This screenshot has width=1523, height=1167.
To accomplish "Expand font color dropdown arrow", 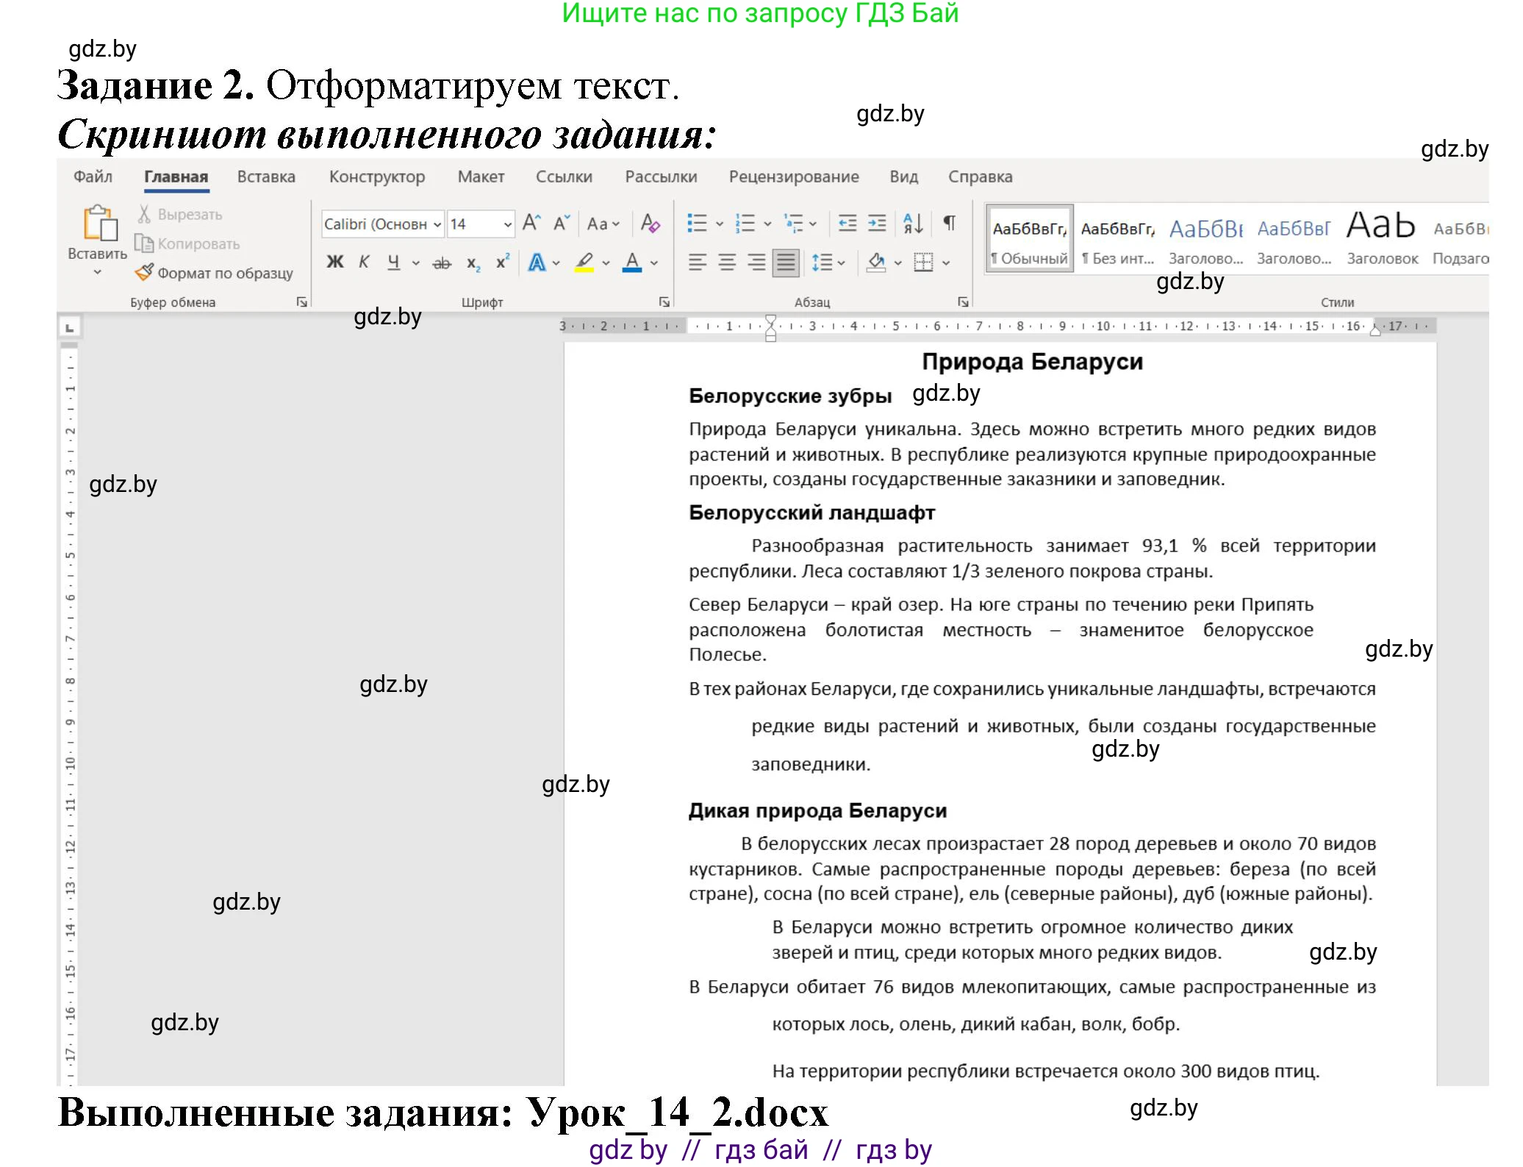I will [654, 263].
